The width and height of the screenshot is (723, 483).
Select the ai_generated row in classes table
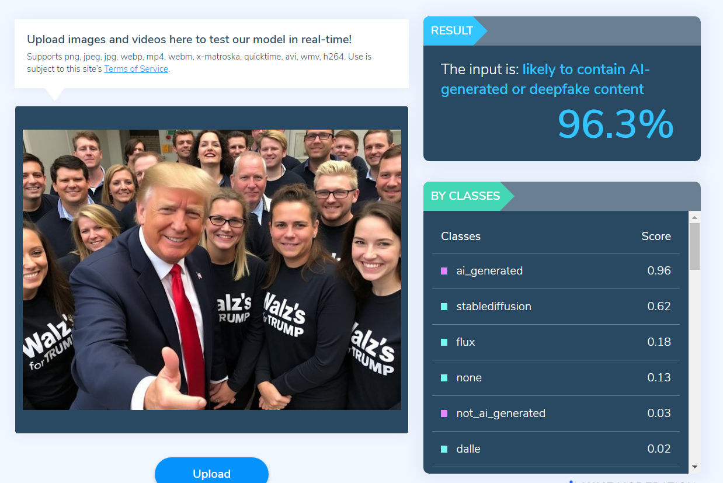(x=556, y=271)
